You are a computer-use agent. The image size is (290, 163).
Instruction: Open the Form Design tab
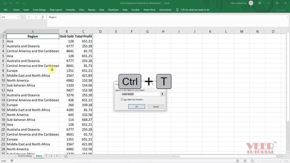39,10
